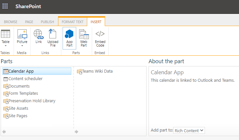Viewport: 239px width, 140px height.
Task: Click the Content scheduler list icon
Action: point(6,79)
